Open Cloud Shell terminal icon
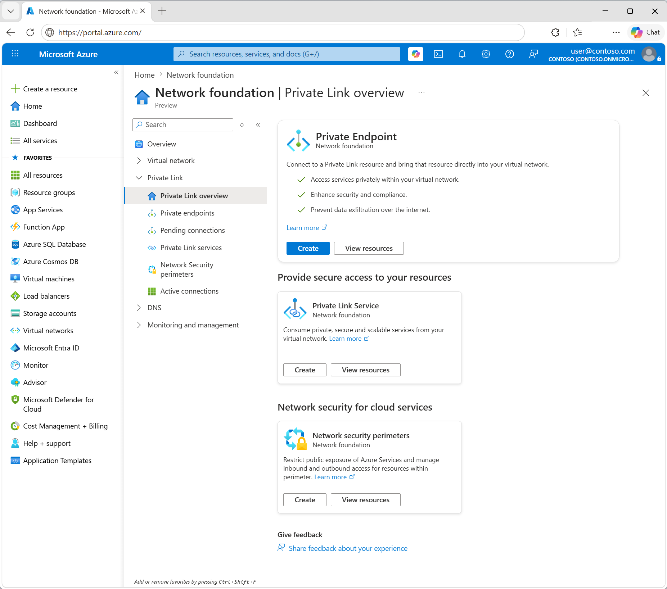The image size is (667, 589). coord(438,54)
